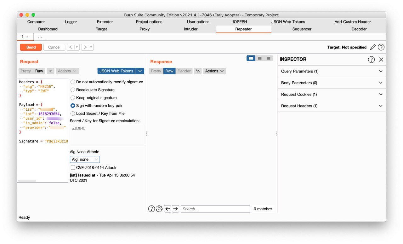Open response Actions dropdown

[x=214, y=71]
